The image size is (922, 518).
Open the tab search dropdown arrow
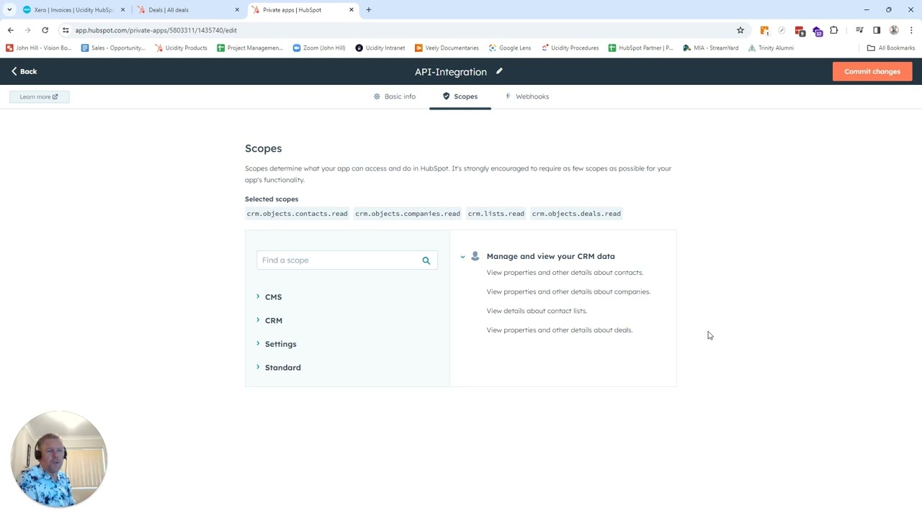point(9,10)
